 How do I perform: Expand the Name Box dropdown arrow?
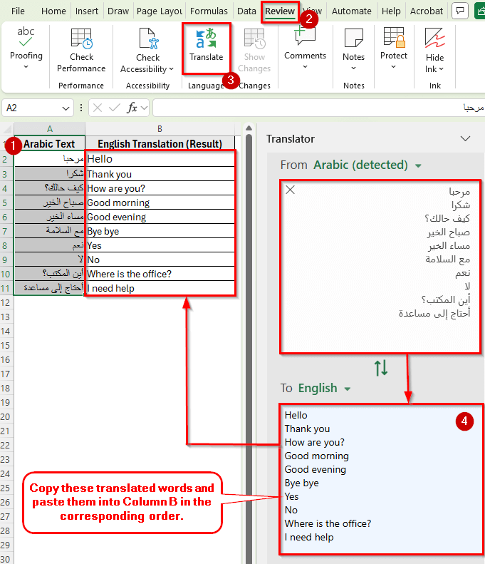coord(66,108)
